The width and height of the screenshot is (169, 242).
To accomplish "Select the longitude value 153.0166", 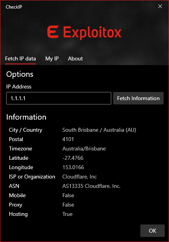I will click(73, 167).
